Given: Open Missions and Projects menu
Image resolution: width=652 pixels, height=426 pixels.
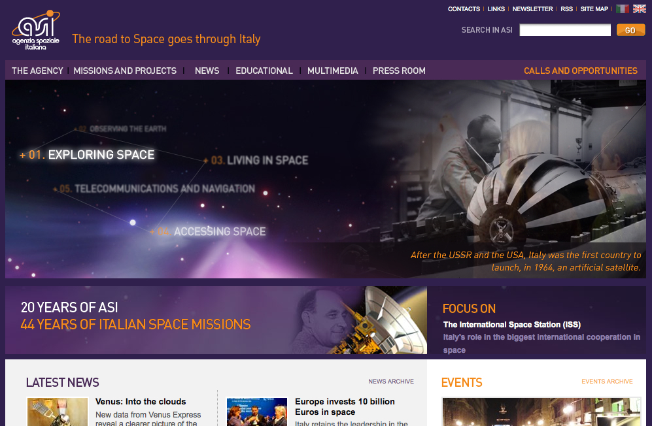Looking at the screenshot, I should coord(125,71).
